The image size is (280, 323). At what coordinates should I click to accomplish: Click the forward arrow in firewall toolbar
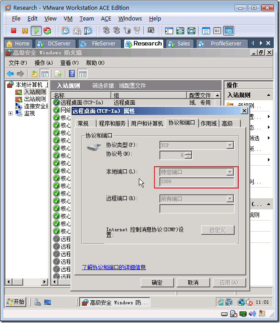tap(20, 74)
